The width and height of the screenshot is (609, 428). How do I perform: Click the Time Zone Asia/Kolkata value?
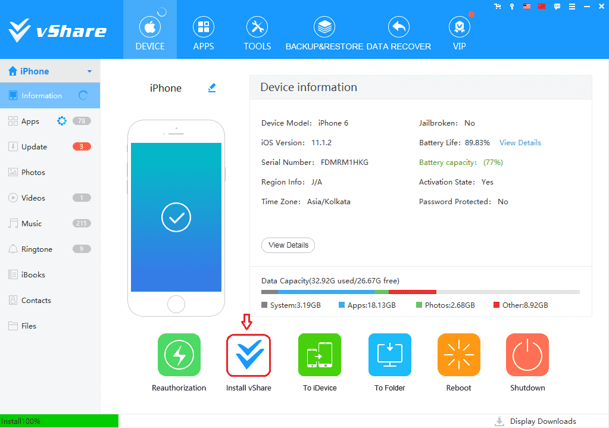pos(329,202)
